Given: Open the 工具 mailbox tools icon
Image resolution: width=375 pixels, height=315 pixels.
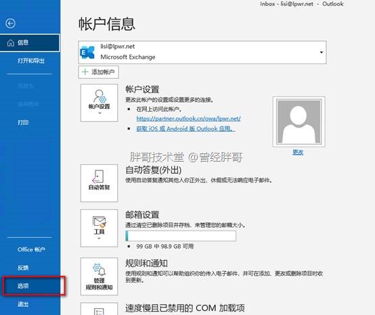Looking at the screenshot, I should click(x=100, y=228).
